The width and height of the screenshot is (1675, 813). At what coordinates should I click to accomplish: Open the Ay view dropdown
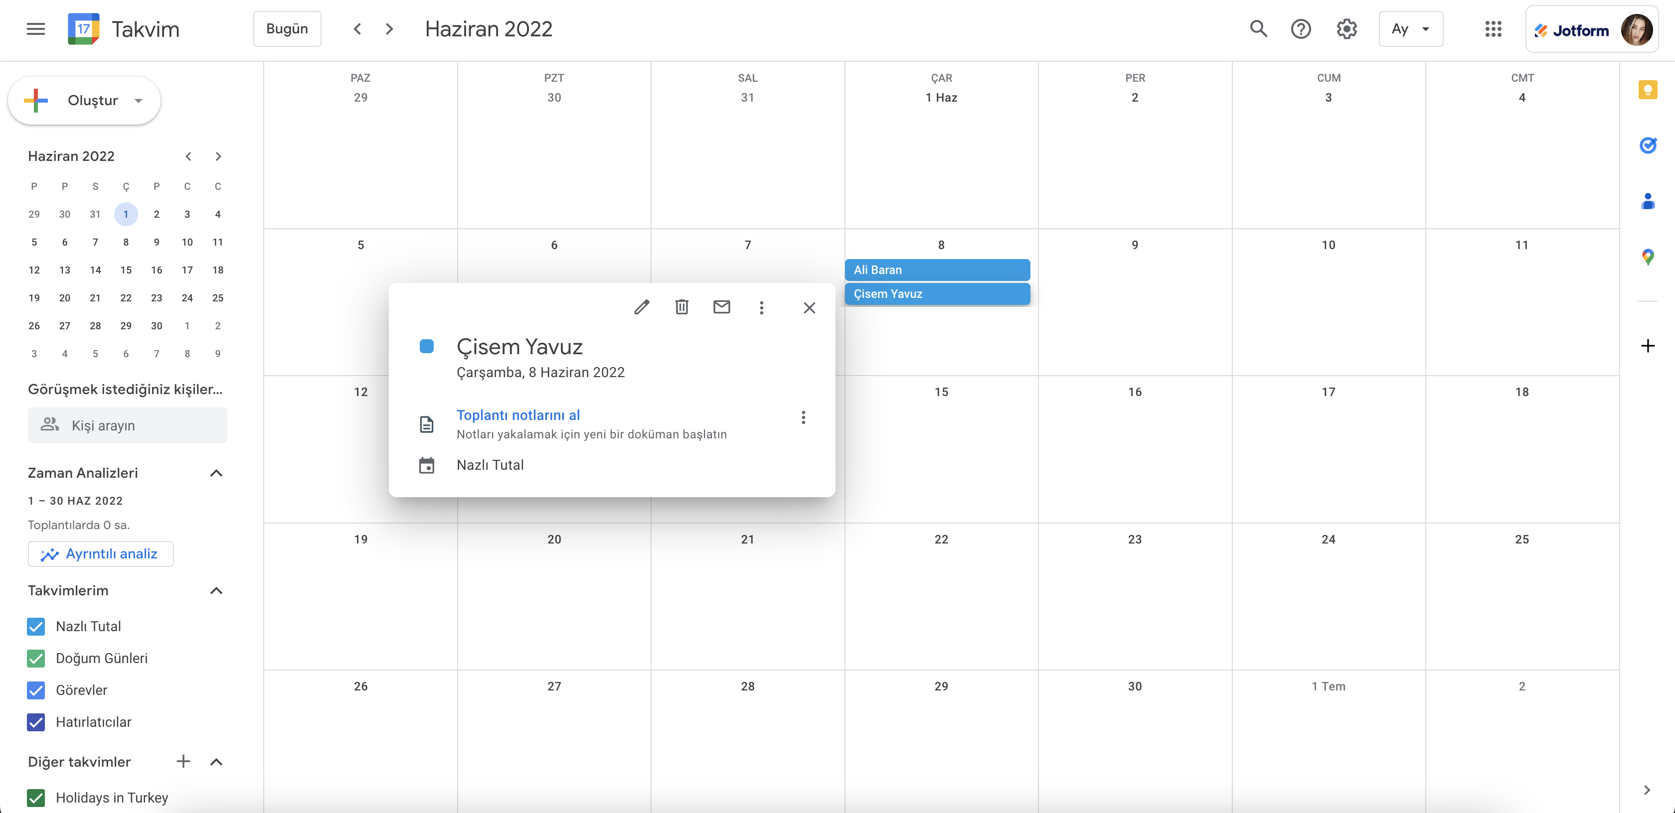1410,29
